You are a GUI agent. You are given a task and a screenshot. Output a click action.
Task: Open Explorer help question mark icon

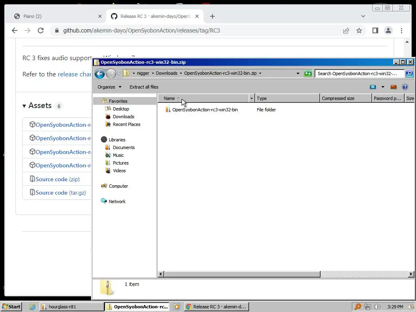(405, 87)
